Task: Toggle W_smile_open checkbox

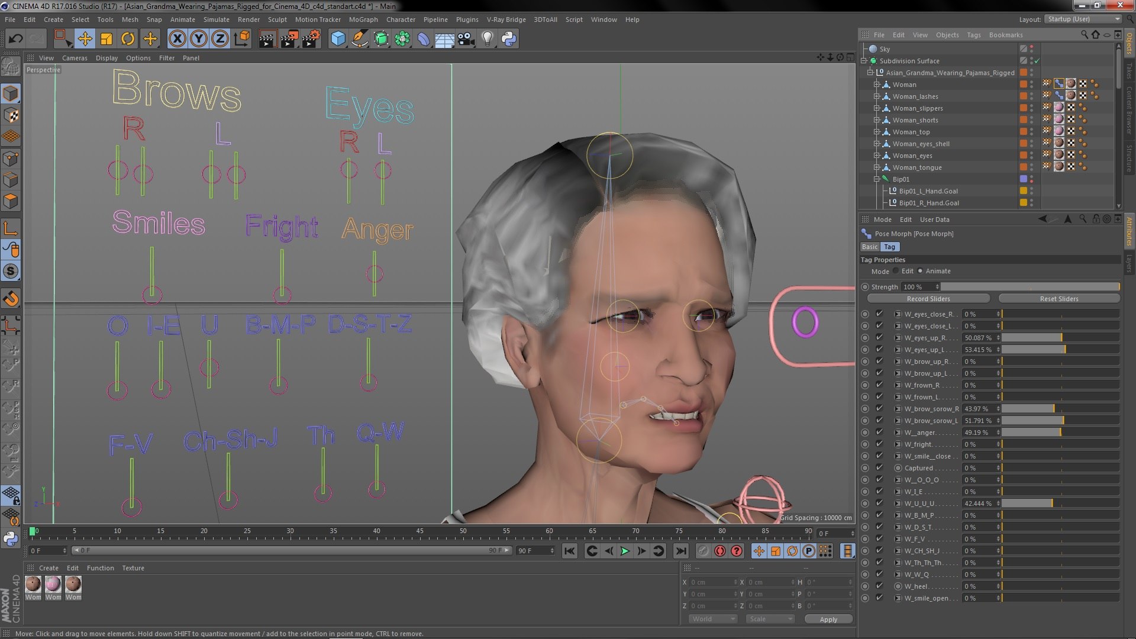Action: tap(879, 598)
